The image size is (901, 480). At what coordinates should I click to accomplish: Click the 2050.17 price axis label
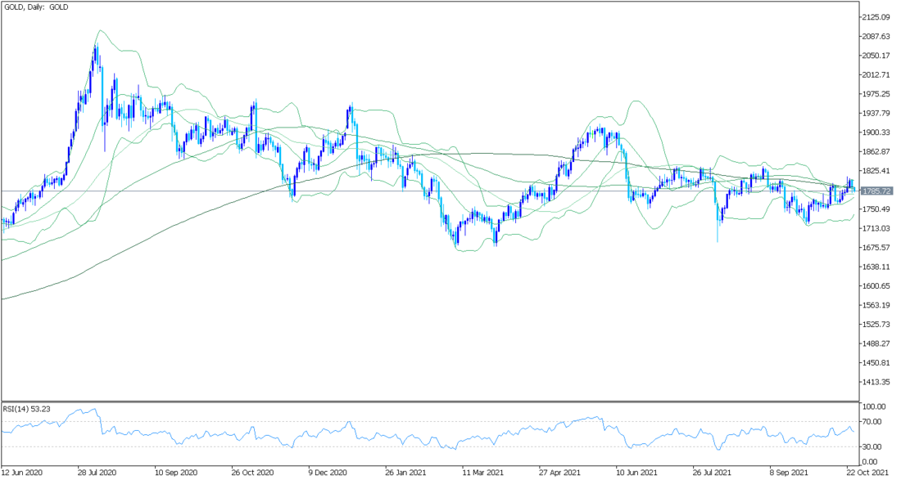coord(876,56)
